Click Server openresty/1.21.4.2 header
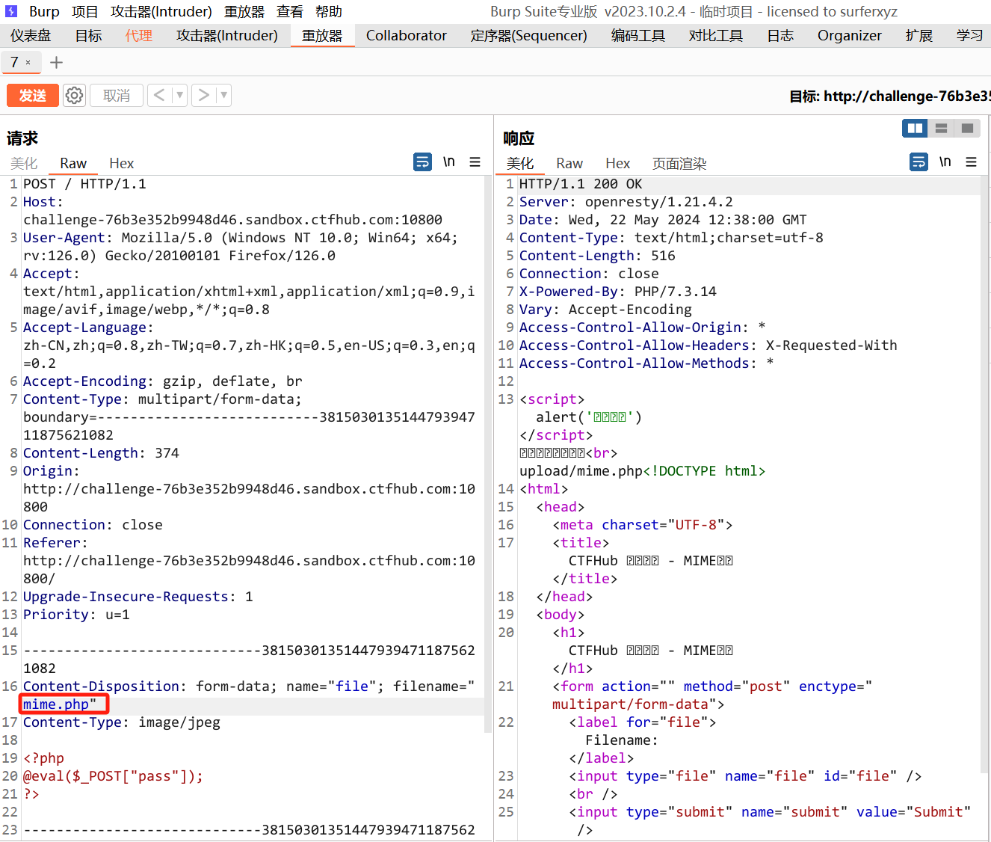 [x=626, y=202]
